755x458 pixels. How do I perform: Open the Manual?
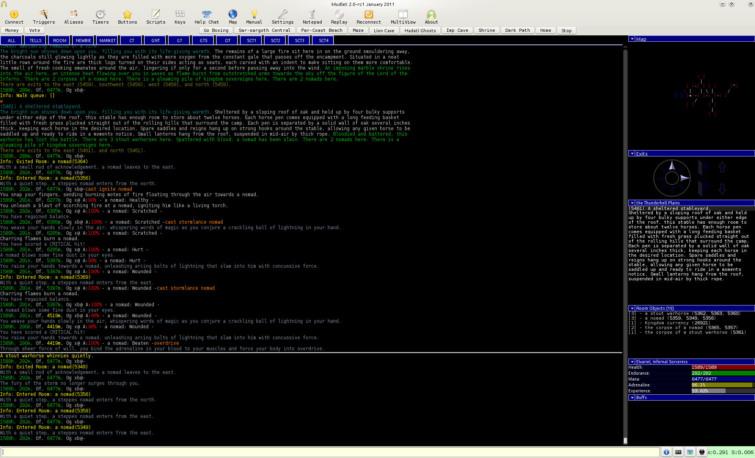coord(254,17)
